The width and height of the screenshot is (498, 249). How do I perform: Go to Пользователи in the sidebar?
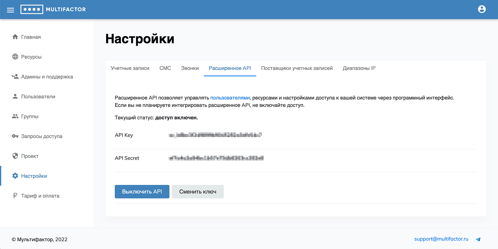(38, 97)
